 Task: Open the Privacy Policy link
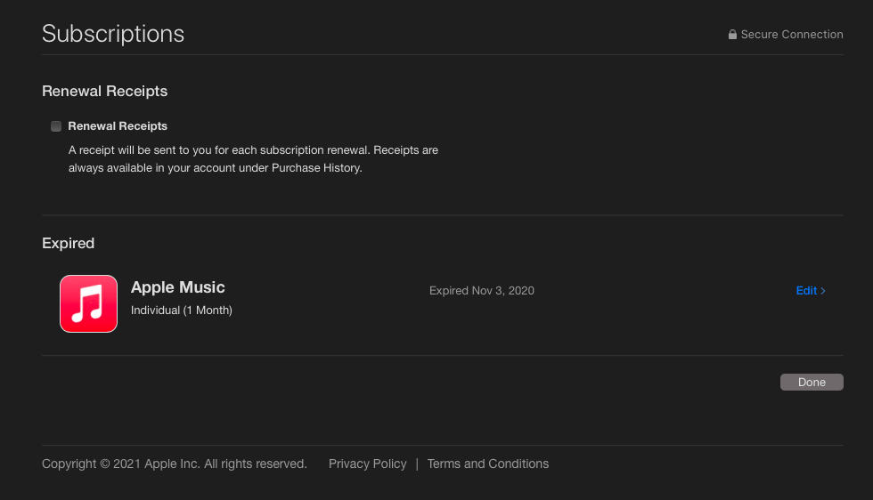(x=367, y=464)
